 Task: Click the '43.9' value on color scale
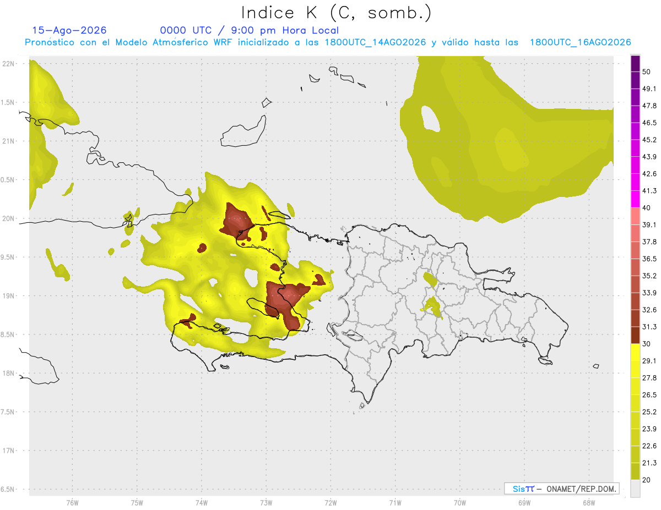[x=649, y=157]
